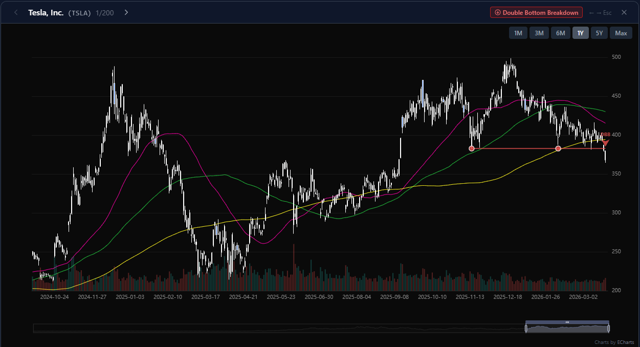The width and height of the screenshot is (640, 347).
Task: Select the 6M tab
Action: click(560, 33)
